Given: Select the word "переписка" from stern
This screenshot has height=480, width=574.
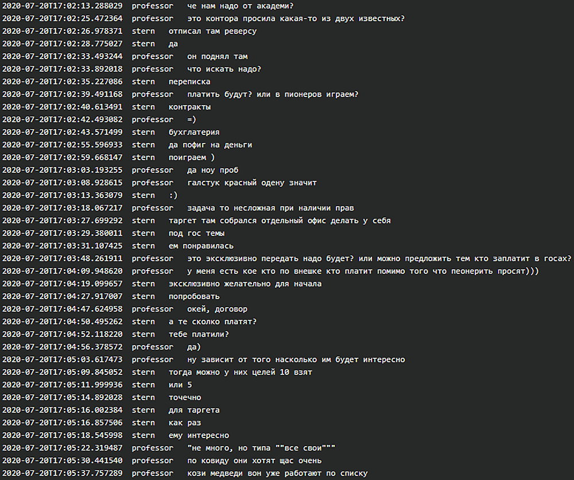Looking at the screenshot, I should (x=189, y=82).
